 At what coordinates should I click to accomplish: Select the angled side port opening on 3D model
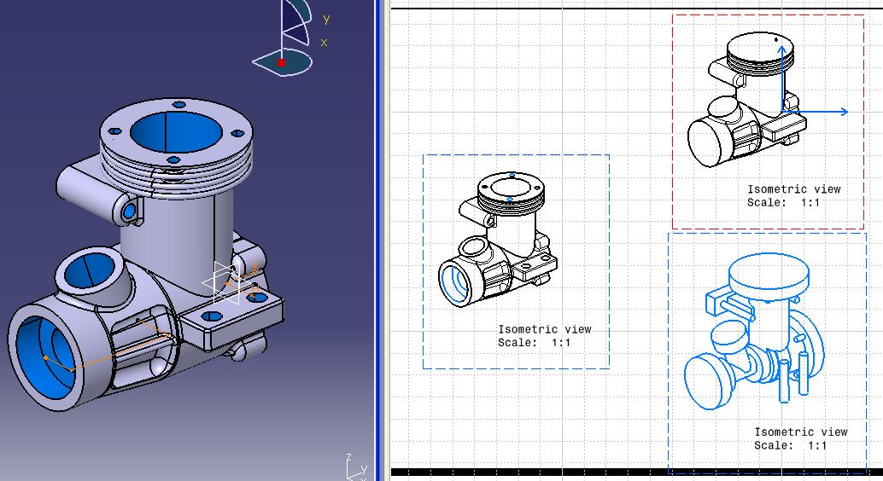coord(89,269)
